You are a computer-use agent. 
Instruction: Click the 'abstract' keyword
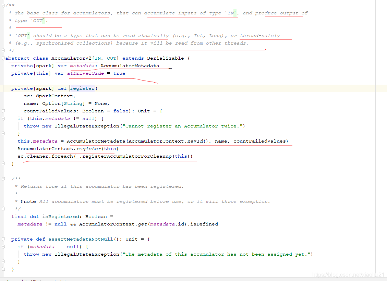coord(17,58)
